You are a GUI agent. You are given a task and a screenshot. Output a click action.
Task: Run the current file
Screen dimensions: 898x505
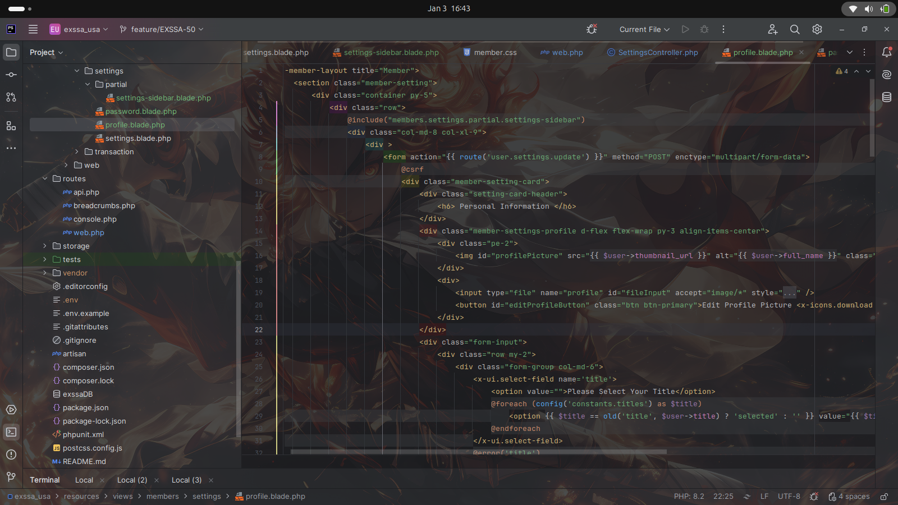pyautogui.click(x=685, y=29)
